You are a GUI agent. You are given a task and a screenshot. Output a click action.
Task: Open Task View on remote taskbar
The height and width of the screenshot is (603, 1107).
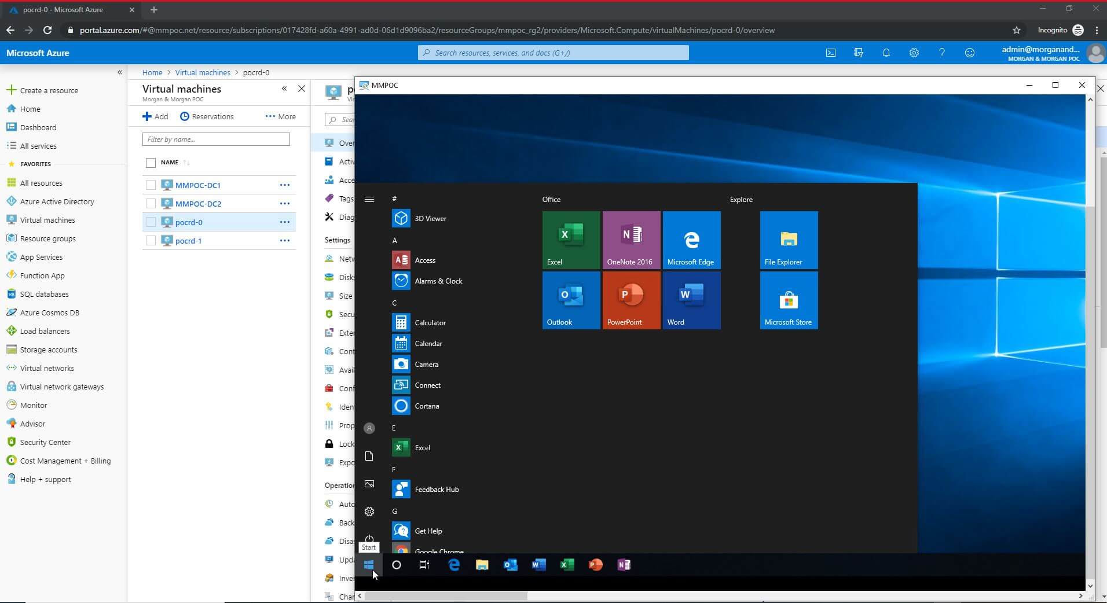[424, 565]
